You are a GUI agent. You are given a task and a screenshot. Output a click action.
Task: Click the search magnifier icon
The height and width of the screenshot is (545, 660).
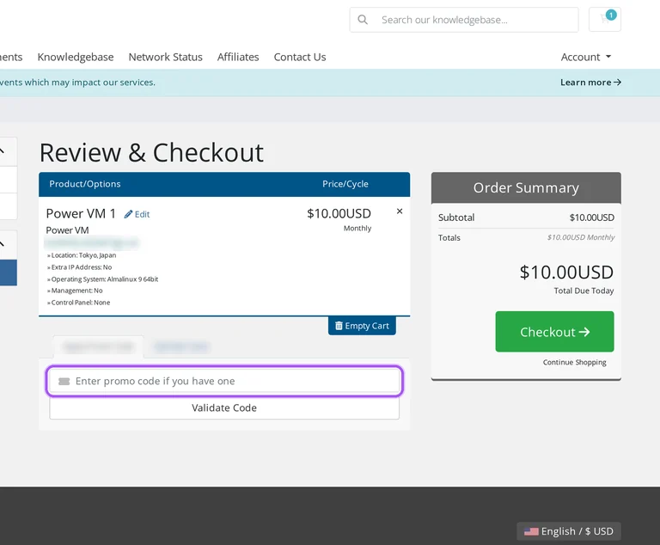click(x=363, y=20)
